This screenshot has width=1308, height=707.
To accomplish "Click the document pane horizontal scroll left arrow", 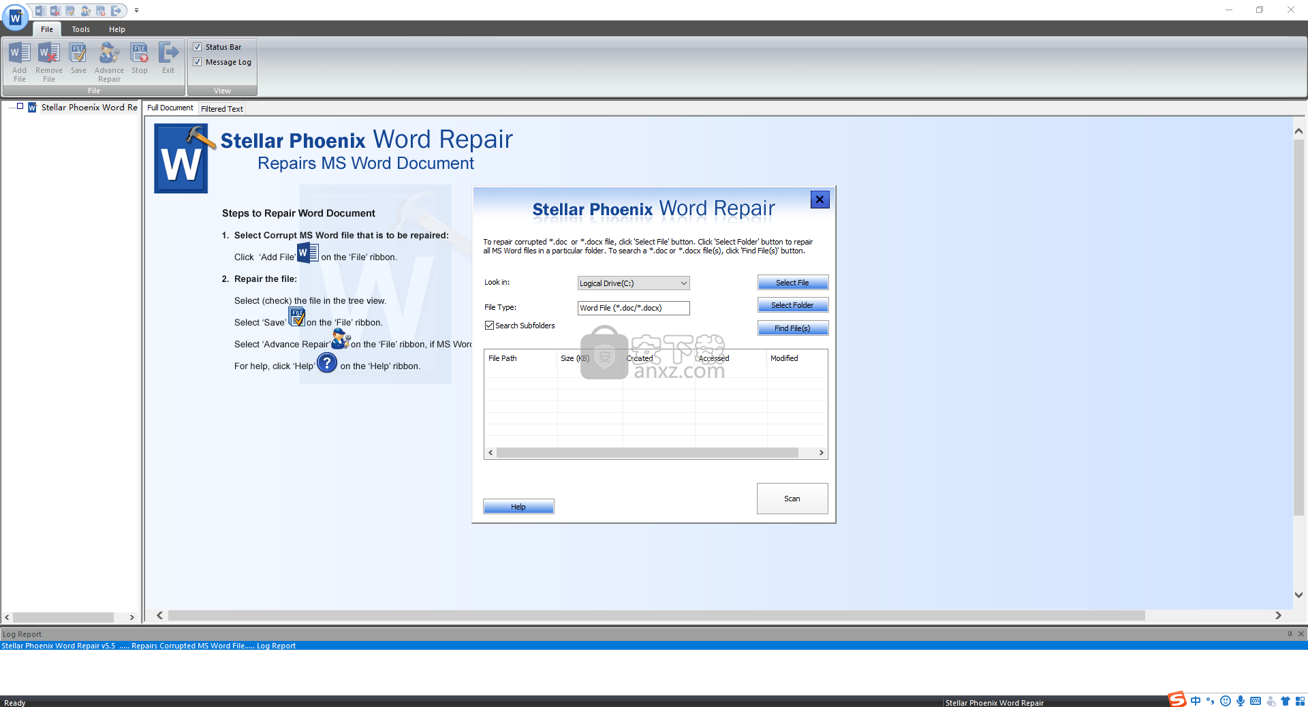I will (159, 616).
